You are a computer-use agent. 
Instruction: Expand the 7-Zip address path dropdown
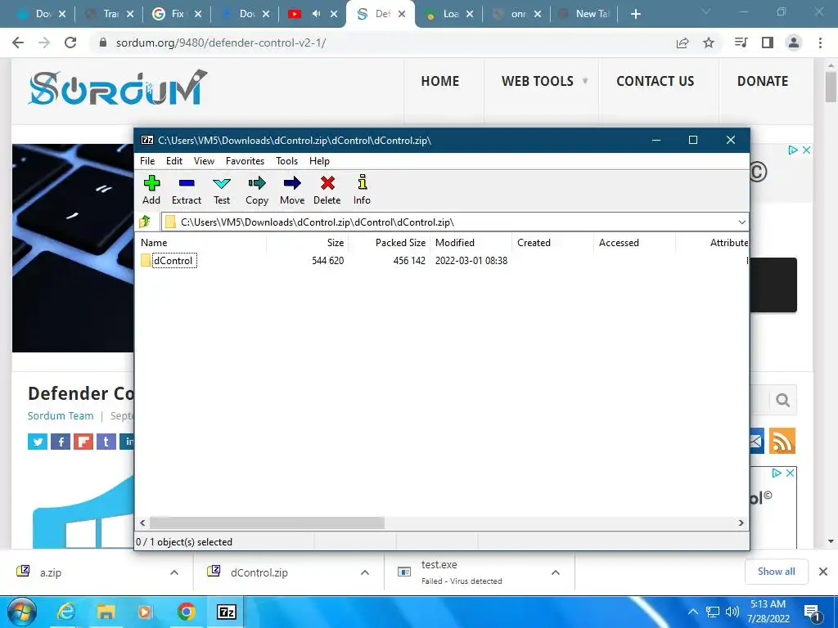pos(741,222)
